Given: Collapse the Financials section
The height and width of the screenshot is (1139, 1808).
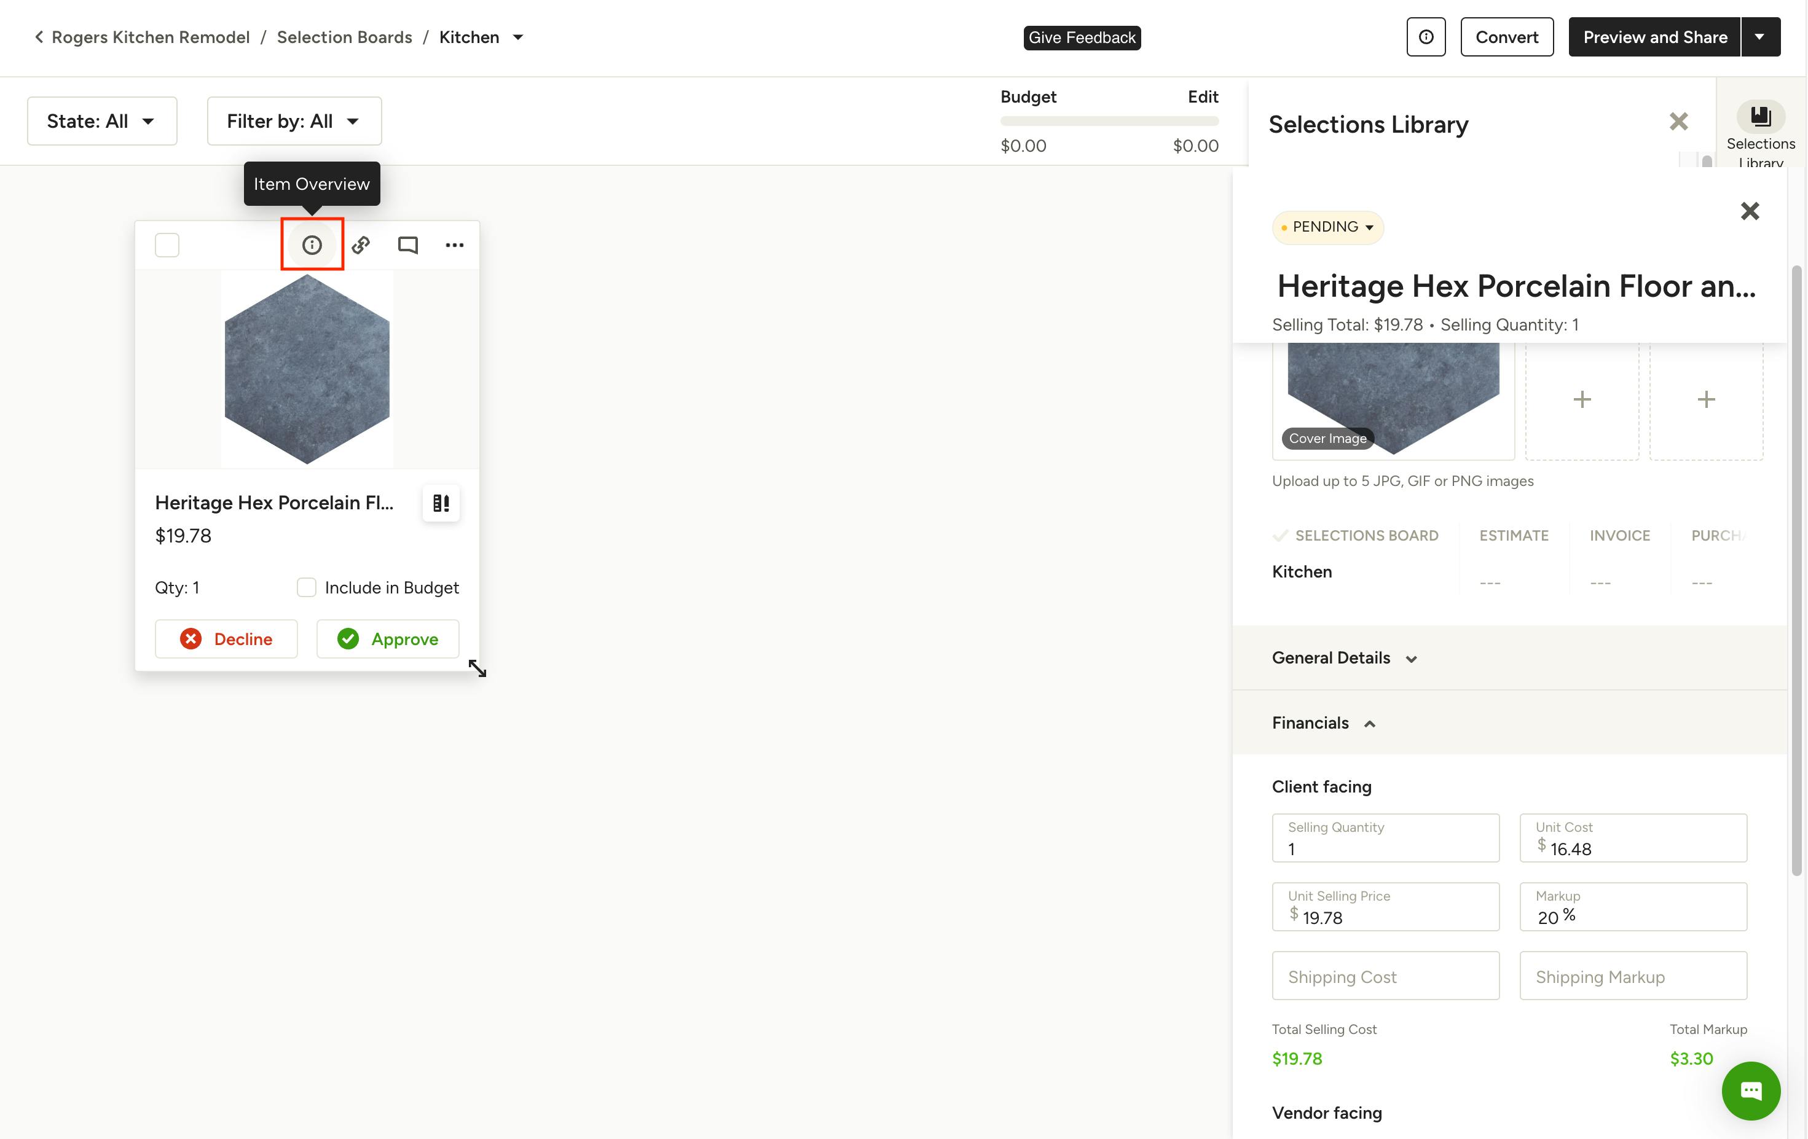Looking at the screenshot, I should coord(1323,723).
